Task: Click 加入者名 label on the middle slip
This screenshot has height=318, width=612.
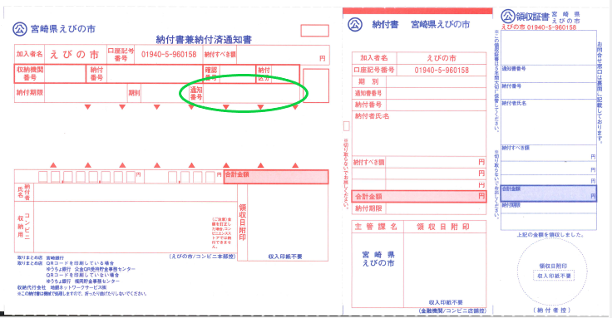Action: coord(374,57)
